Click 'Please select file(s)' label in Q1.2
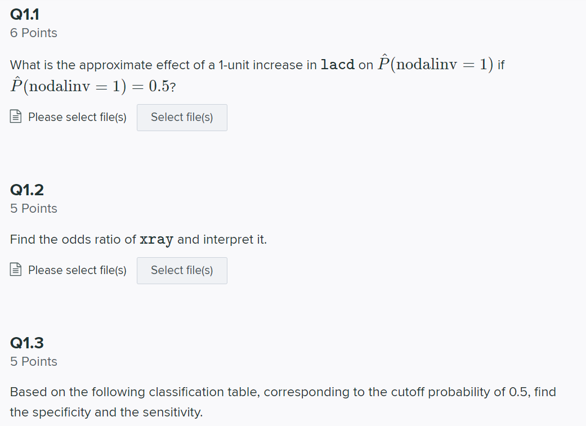 tap(77, 270)
